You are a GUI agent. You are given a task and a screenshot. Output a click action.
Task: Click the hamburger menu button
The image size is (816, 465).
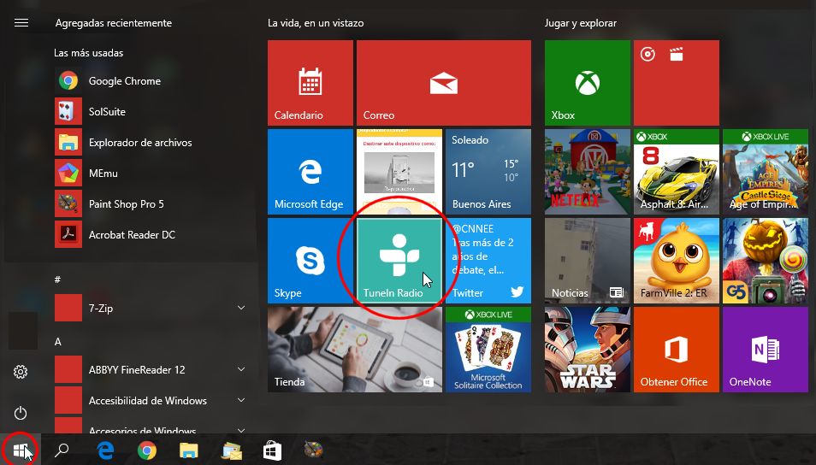21,23
